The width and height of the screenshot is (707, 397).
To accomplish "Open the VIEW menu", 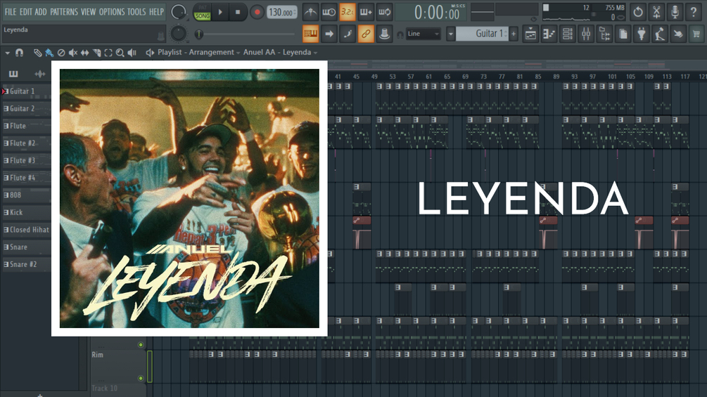I will pyautogui.click(x=88, y=12).
